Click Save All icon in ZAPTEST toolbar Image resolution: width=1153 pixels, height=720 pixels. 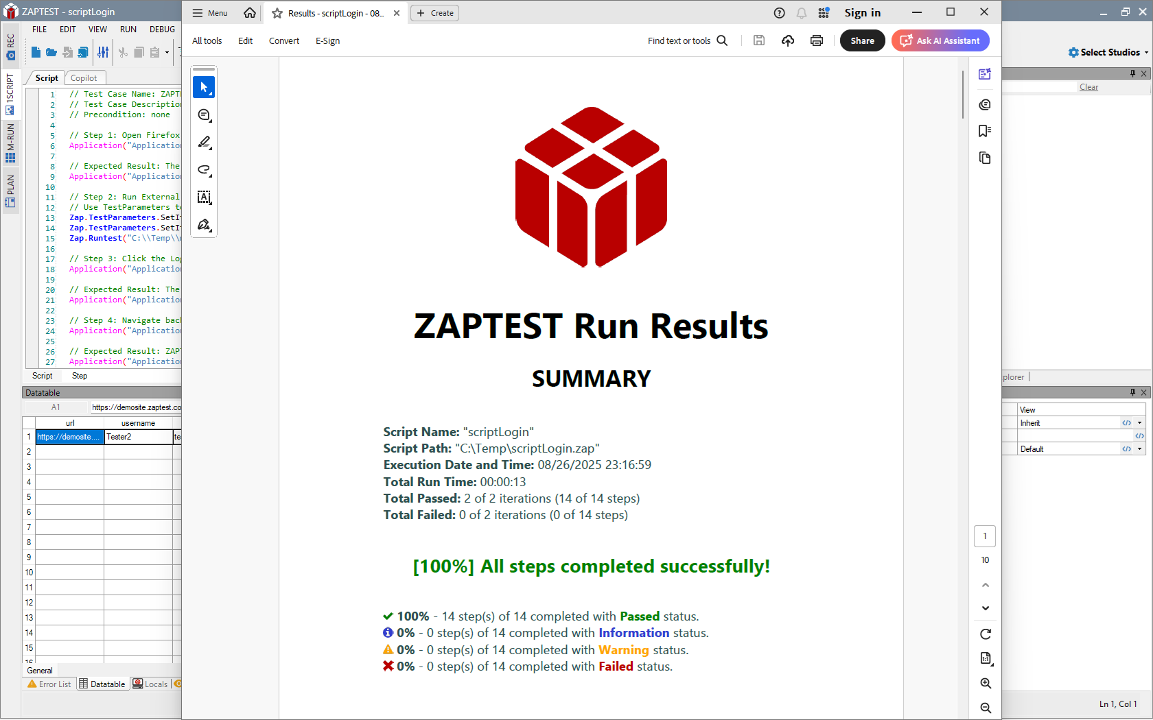pyautogui.click(x=83, y=52)
